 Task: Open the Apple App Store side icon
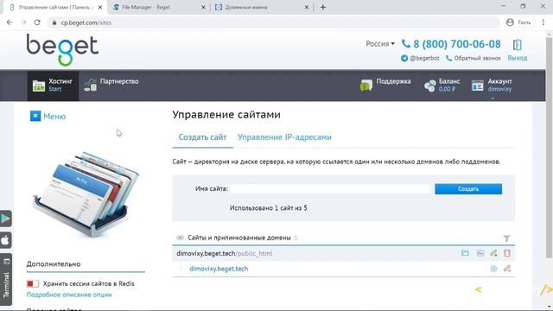click(6, 240)
